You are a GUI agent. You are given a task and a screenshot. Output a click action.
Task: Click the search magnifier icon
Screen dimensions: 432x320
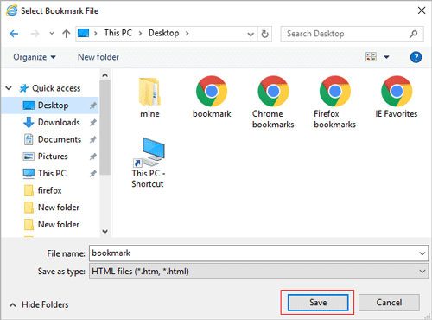click(x=413, y=34)
